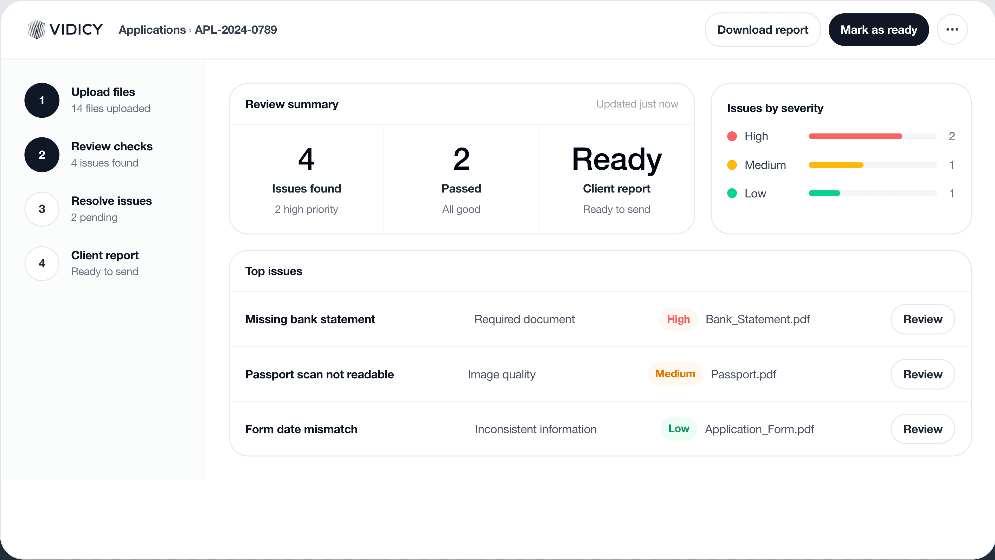
Task: Review the Passport scan not readable issue
Action: (x=922, y=375)
